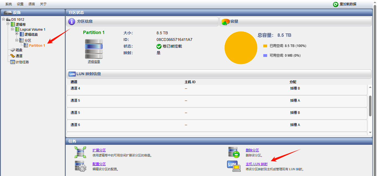Open the 语言 menu
This screenshot has width=377, height=176.
(x=32, y=4)
